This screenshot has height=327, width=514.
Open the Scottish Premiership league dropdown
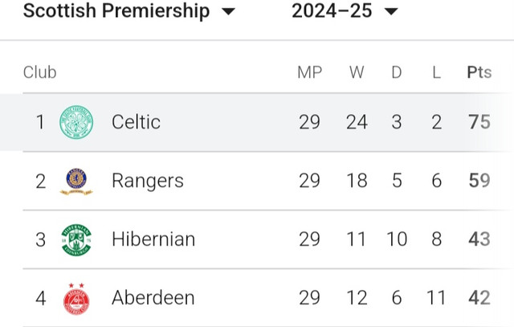129,10
